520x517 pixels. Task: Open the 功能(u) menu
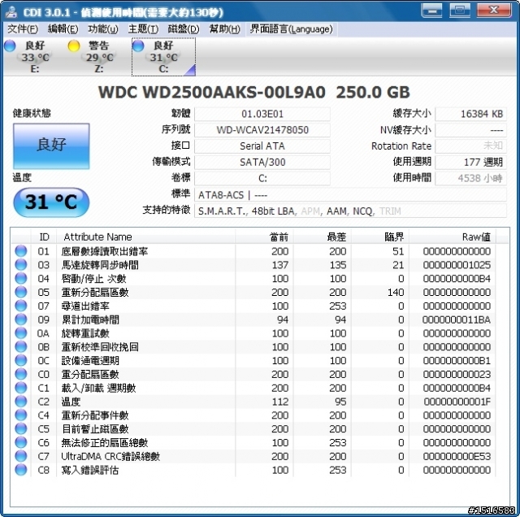[x=103, y=29]
